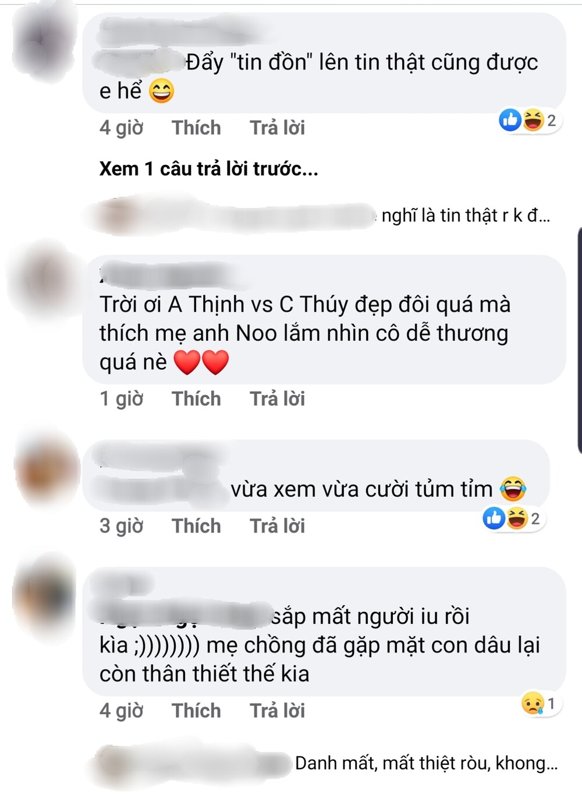Screen dimensions: 582x794
Task: Click Trả lời under 'vừa xem vừa cười' comment
Action: 277,525
